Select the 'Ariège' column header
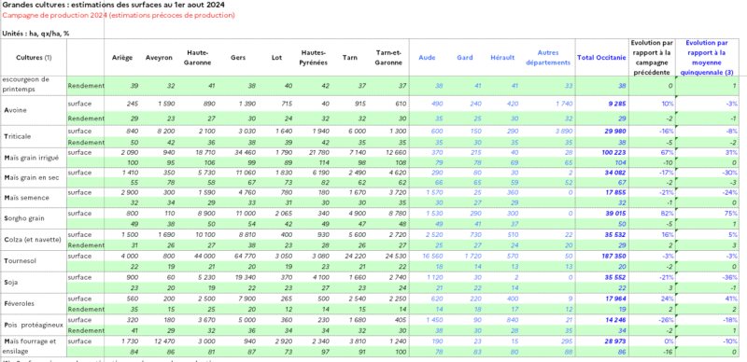 pos(122,58)
